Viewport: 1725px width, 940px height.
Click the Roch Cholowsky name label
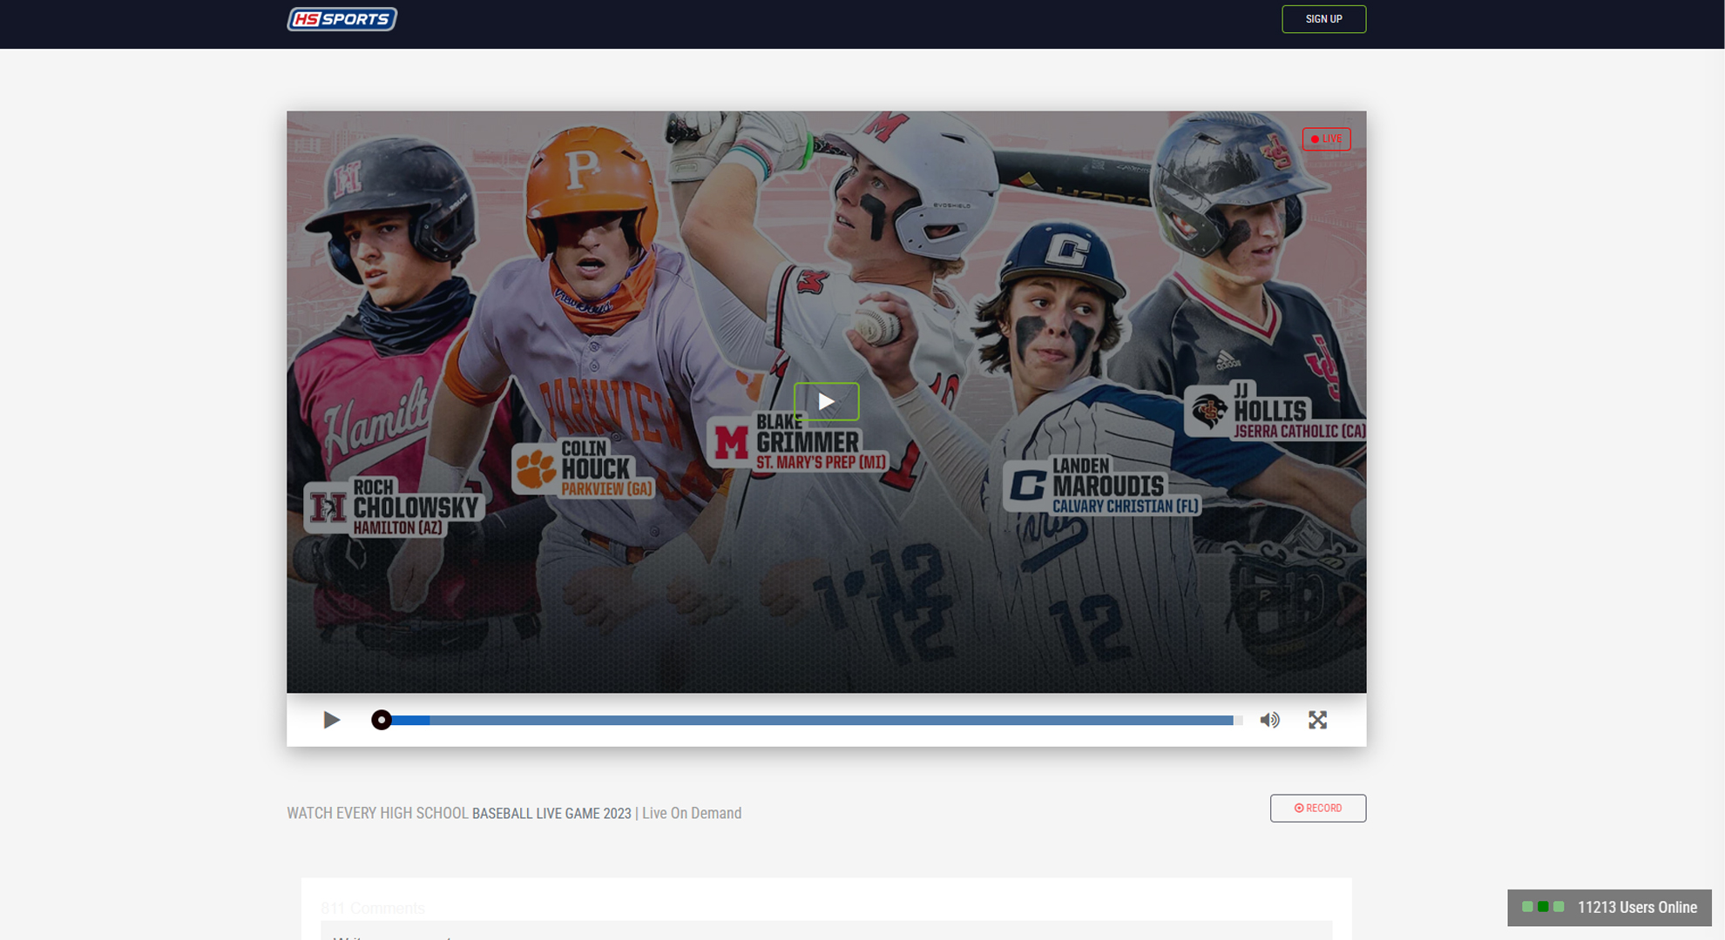[x=416, y=507]
